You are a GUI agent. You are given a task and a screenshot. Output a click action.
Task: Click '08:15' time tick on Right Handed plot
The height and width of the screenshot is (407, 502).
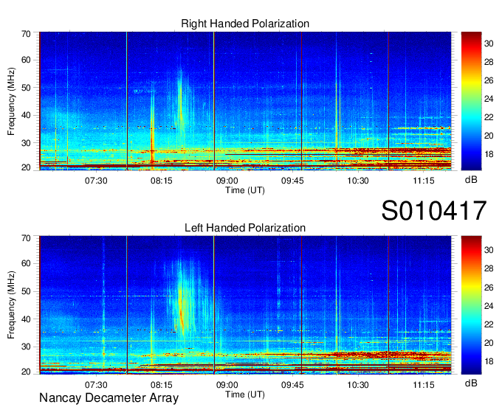point(162,181)
